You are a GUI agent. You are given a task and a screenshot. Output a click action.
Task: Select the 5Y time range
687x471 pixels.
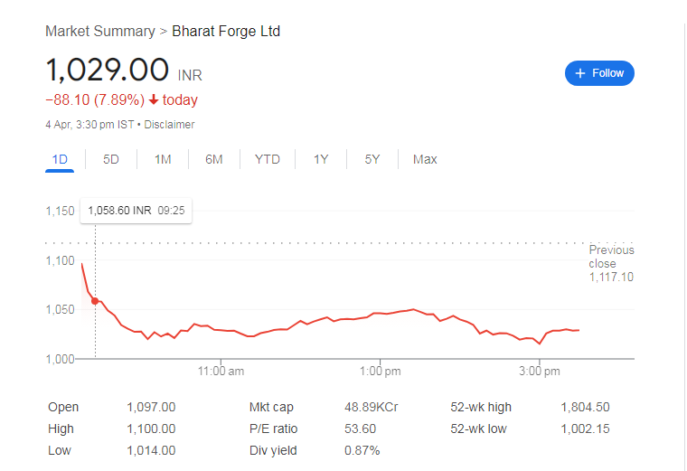[372, 159]
